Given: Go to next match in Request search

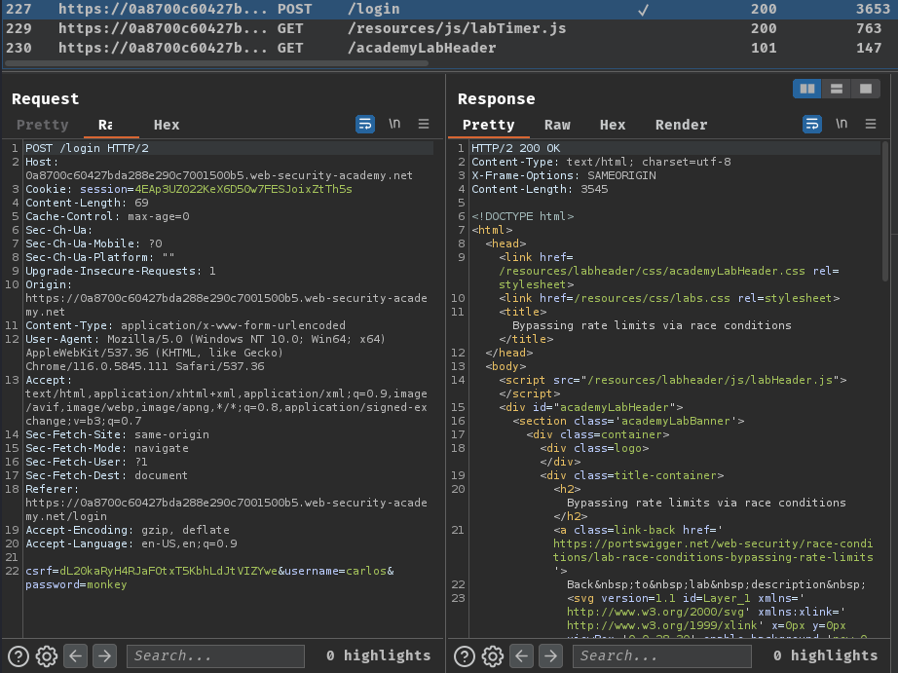Looking at the screenshot, I should point(105,655).
